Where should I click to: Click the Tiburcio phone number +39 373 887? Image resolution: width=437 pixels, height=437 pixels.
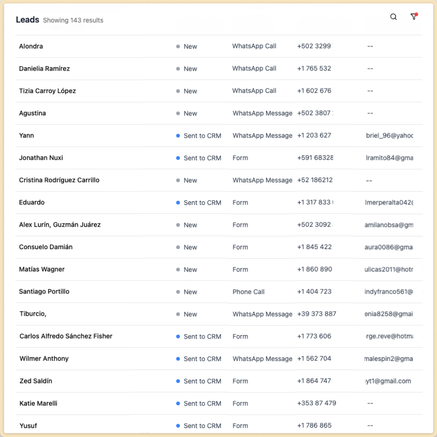coord(317,314)
